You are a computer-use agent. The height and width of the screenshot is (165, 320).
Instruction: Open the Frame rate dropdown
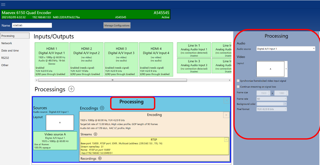(x=272, y=99)
